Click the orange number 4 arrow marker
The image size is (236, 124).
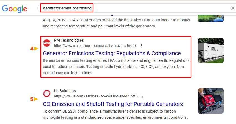tap(34, 49)
